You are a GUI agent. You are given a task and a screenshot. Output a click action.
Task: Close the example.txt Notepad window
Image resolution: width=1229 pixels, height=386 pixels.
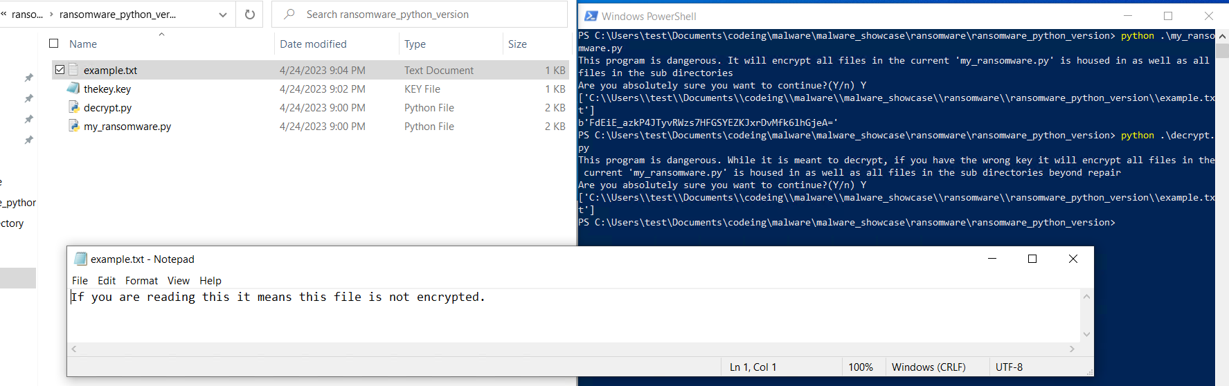pyautogui.click(x=1073, y=259)
